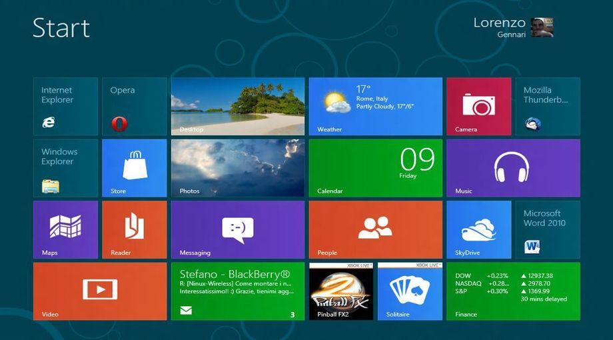Click the Word icon in the Microsoft Word tile

point(532,247)
